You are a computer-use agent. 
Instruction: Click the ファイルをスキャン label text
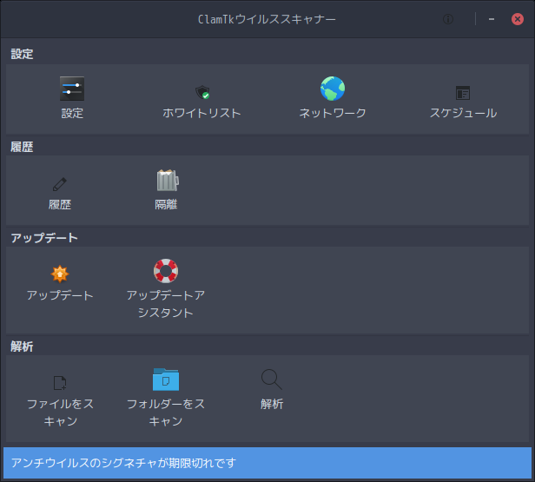tap(60, 413)
